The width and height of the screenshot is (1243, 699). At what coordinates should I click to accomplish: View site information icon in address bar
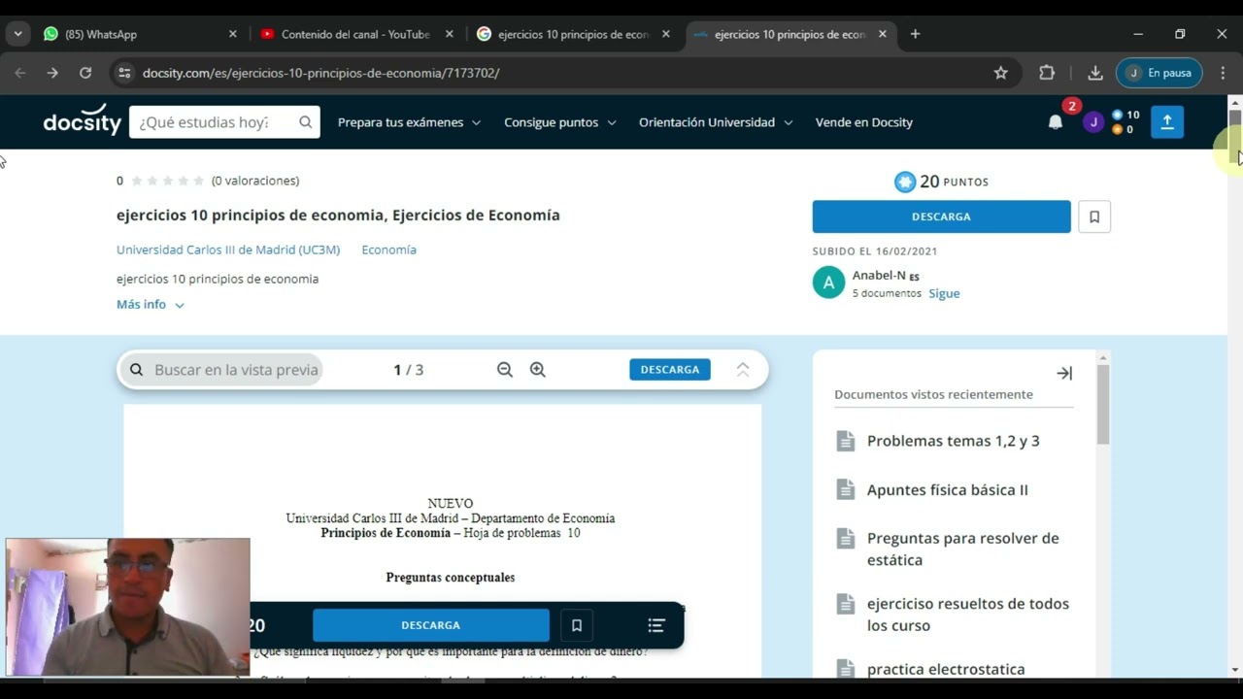[x=124, y=73]
